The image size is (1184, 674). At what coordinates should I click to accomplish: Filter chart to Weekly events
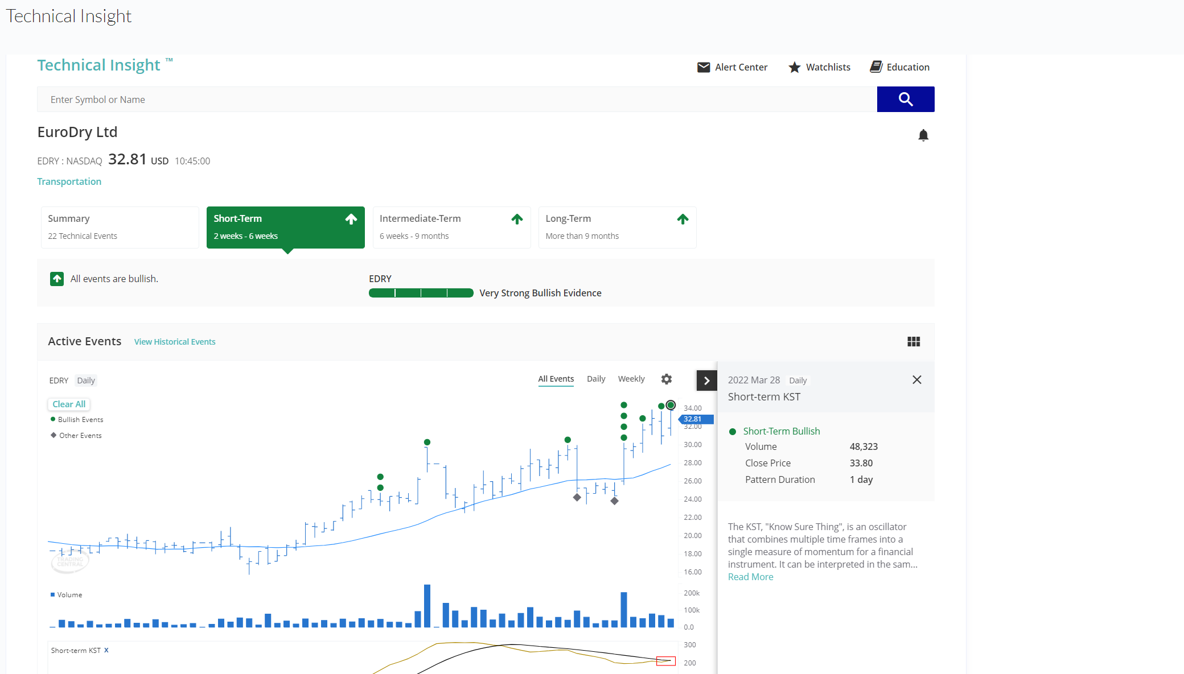pyautogui.click(x=631, y=379)
